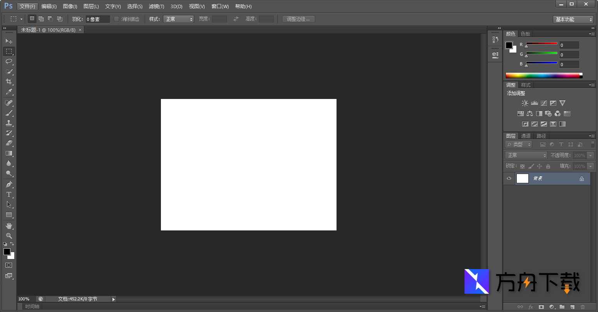Select the Horizontal Type tool
Viewport: 598px width, 312px height.
click(x=9, y=194)
